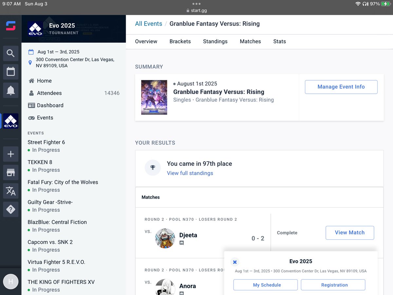Click the Discord icon under Djeeta
Image resolution: width=393 pixels, height=295 pixels.
(x=182, y=243)
